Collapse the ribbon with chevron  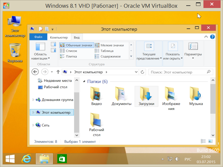point(206,37)
